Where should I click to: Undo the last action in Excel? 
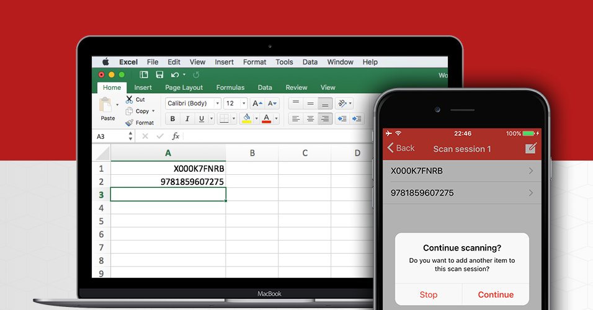click(x=175, y=75)
